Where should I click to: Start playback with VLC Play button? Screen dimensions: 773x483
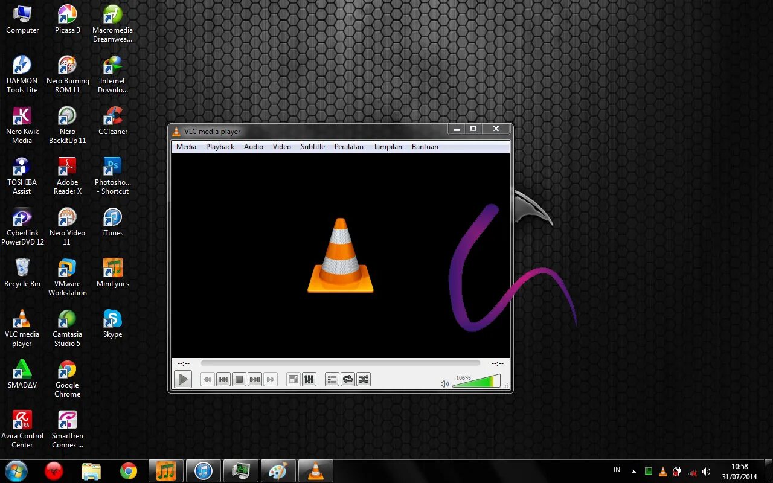coord(182,379)
